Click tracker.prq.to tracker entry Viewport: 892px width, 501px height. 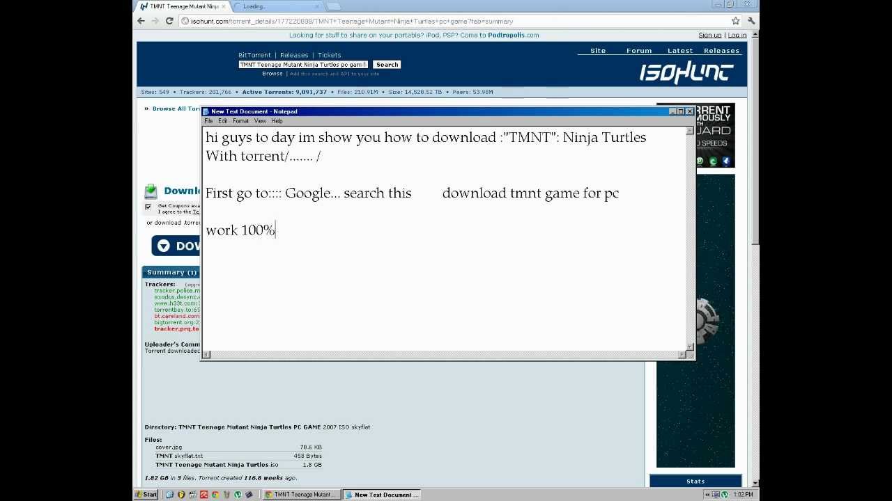176,329
